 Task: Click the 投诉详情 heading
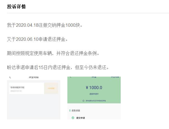point(16,6)
